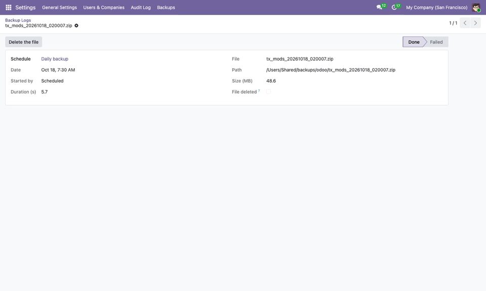Open the activities clock icon with badge 17
Image resolution: width=486 pixels, height=291 pixels.
pos(396,7)
